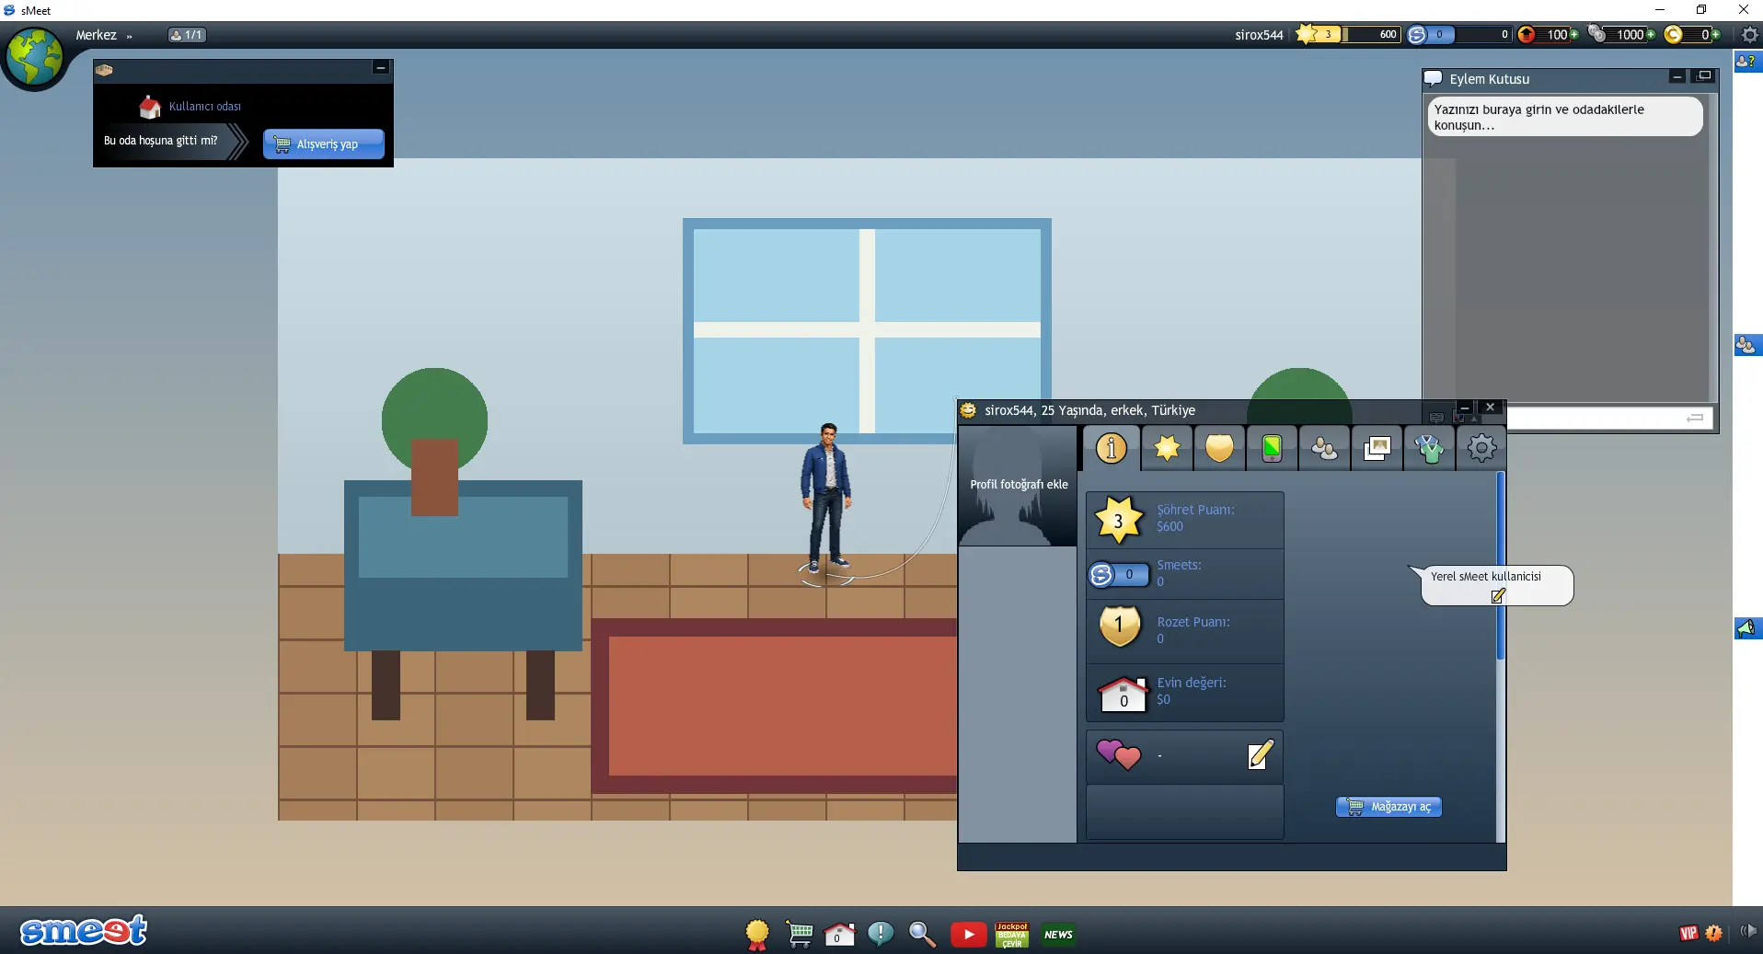
Task: Minimize the sirox544 profile window
Action: tap(1465, 408)
